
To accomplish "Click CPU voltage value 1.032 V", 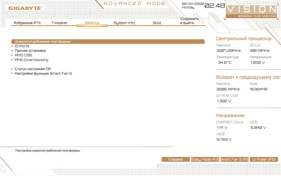I will (258, 63).
